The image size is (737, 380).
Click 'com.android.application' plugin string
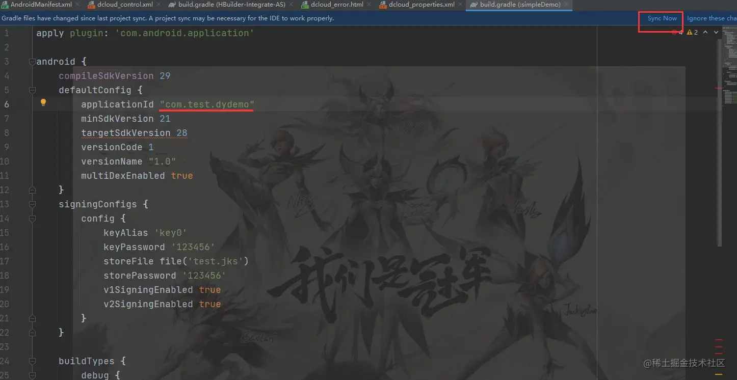pyautogui.click(x=185, y=33)
